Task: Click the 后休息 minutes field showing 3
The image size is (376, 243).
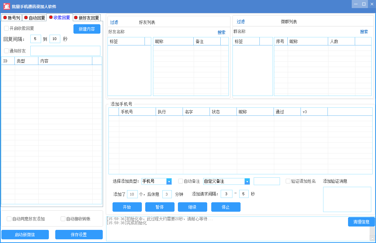Action: (167, 194)
